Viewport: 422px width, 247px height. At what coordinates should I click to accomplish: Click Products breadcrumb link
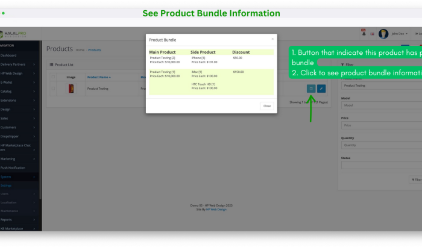coord(95,50)
